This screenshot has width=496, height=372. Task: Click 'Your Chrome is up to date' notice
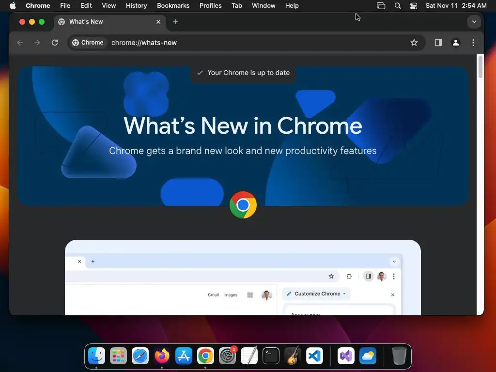click(243, 73)
